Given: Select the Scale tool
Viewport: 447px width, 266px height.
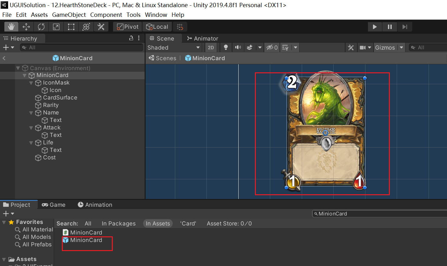Looking at the screenshot, I should tap(56, 27).
